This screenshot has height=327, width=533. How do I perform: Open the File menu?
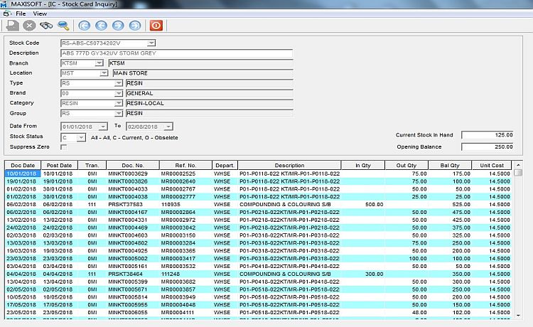[20, 14]
